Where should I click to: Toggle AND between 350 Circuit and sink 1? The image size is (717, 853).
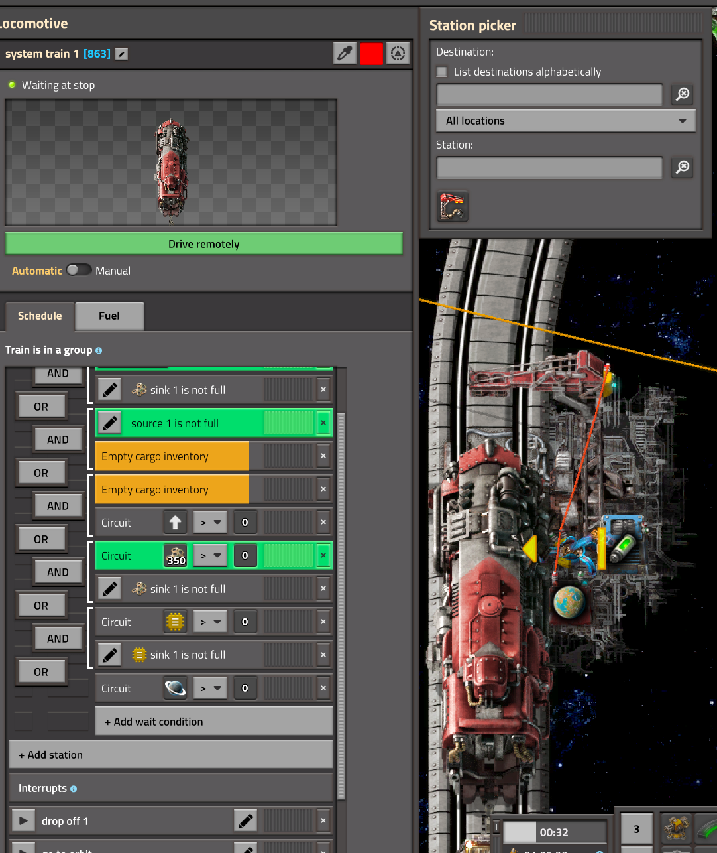58,572
